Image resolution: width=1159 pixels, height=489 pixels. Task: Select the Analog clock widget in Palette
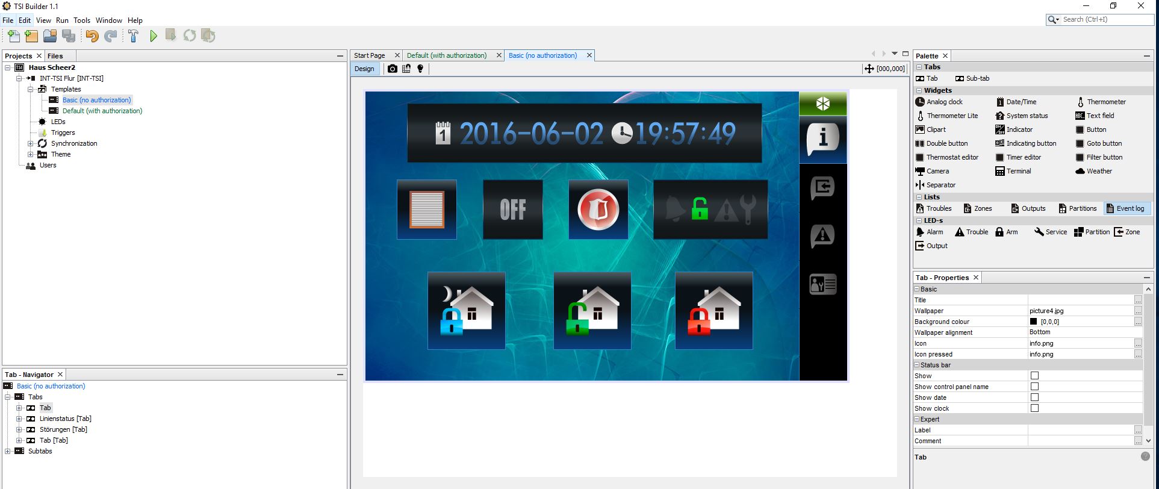click(944, 102)
